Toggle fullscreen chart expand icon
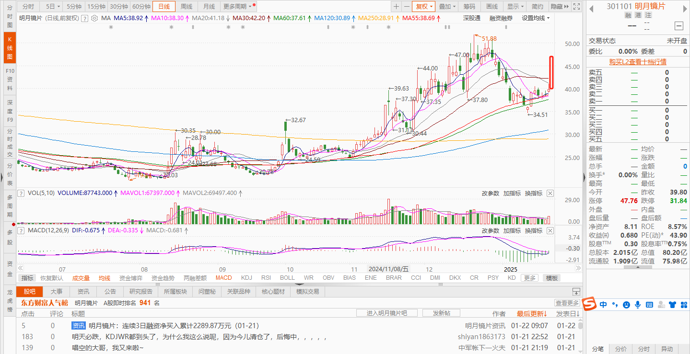The height and width of the screenshot is (354, 690). (x=577, y=6)
